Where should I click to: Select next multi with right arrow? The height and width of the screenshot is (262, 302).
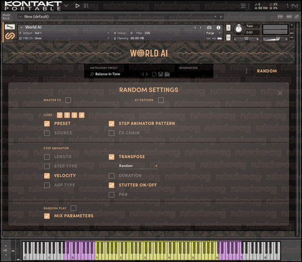pos(221,17)
